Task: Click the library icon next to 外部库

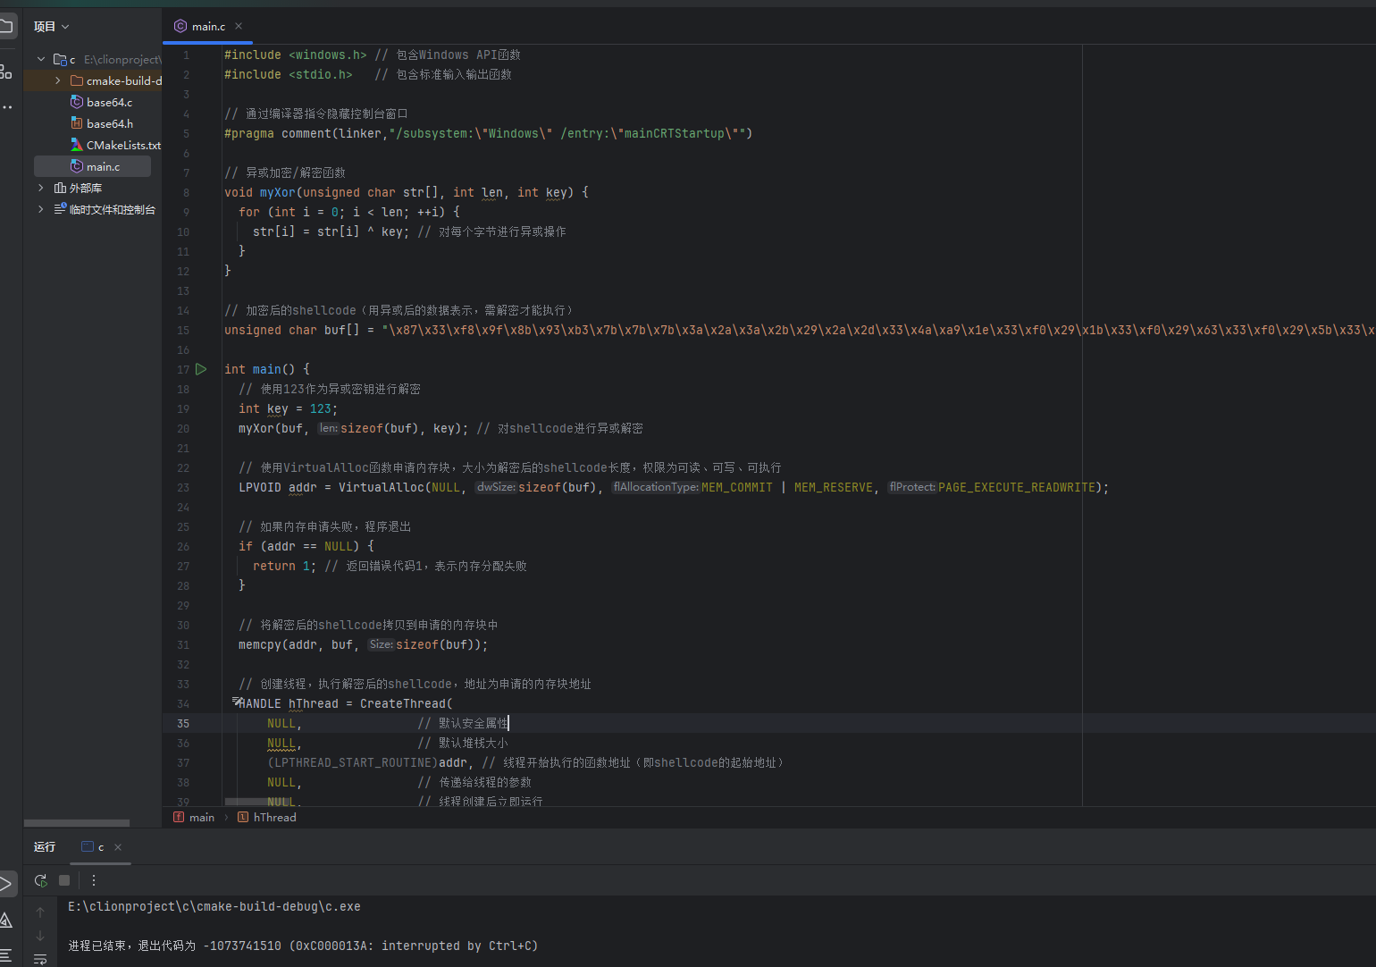Action: tap(60, 188)
